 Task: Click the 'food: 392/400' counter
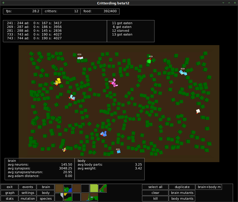100,11
